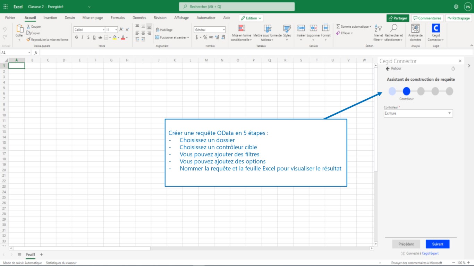This screenshot has height=266, width=474.
Task: Click the Redo arrow icon
Action: [x=5, y=37]
